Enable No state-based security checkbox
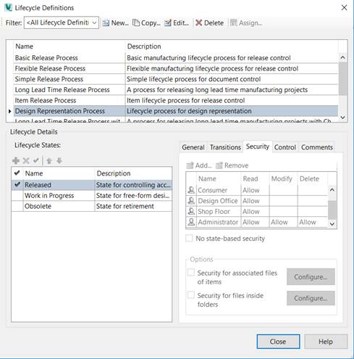The width and height of the screenshot is (354, 359). (189, 238)
